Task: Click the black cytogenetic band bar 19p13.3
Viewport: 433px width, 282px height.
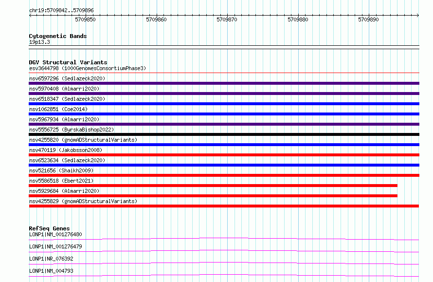Action: pyautogui.click(x=224, y=47)
